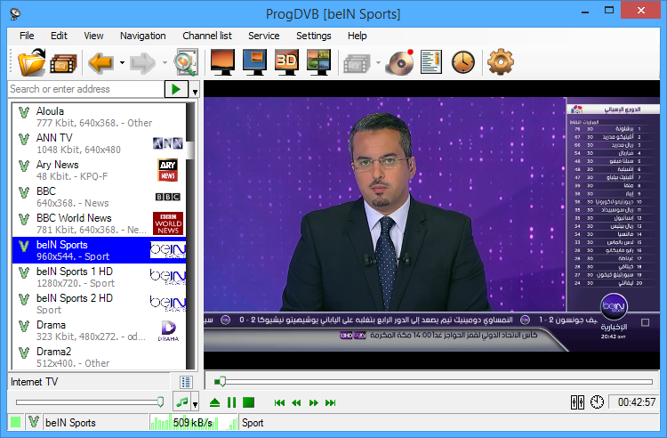Open the program guide info icon
Screen dimensions: 667x438
pyautogui.click(x=431, y=62)
